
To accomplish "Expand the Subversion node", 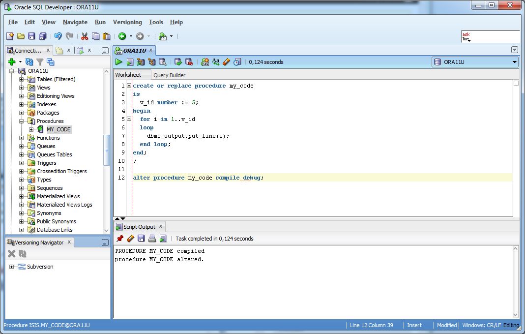I will click(x=12, y=267).
